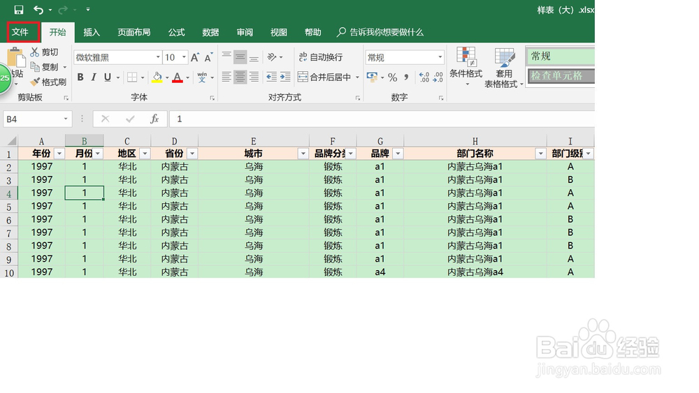Open the font size dropdown
The image size is (699, 393).
coord(184,57)
